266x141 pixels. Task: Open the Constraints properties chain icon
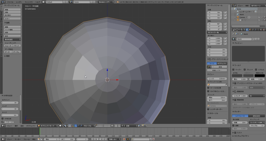coord(253,30)
